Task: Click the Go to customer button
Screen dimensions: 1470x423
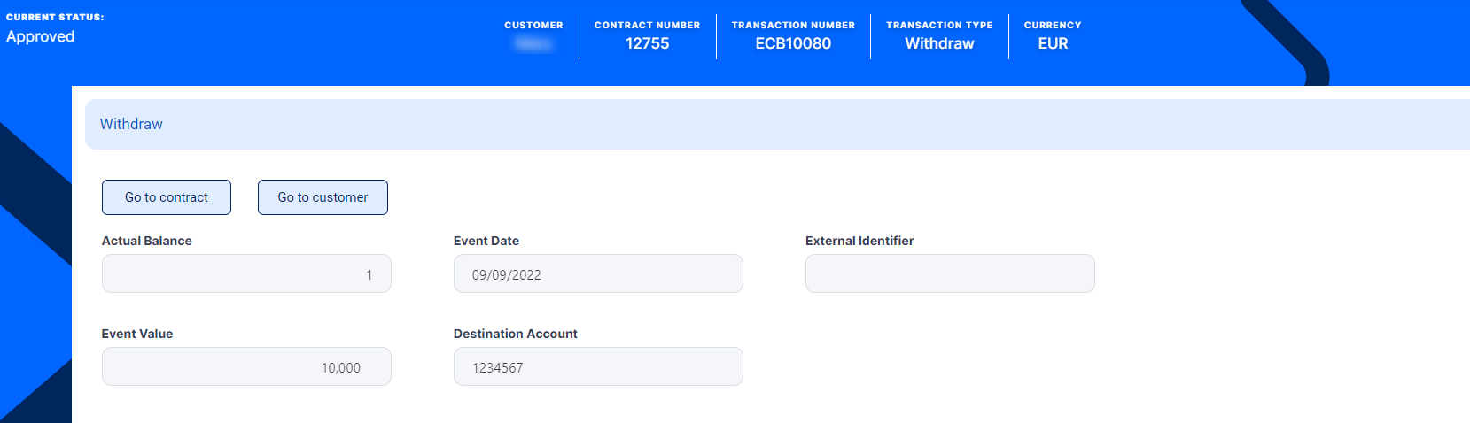Action: tap(323, 197)
